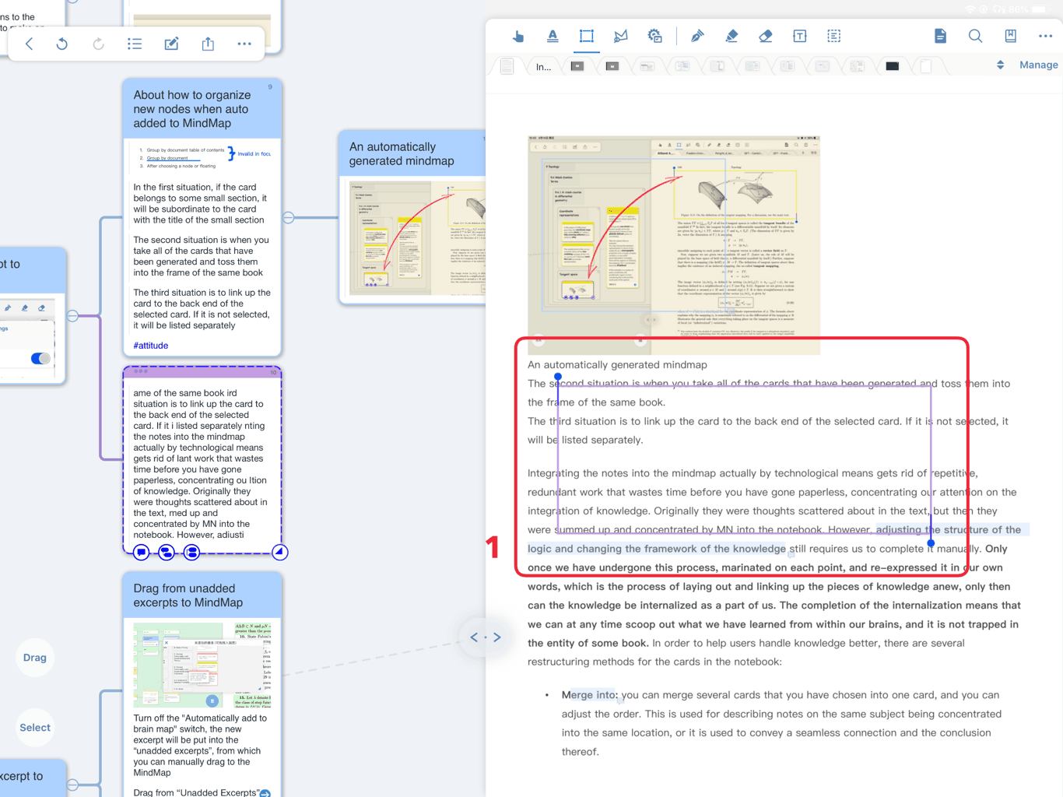Undo the last mindmap action

[x=62, y=44]
